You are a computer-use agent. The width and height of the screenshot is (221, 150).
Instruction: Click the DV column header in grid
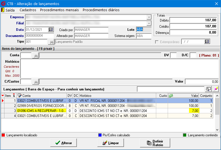70,96
